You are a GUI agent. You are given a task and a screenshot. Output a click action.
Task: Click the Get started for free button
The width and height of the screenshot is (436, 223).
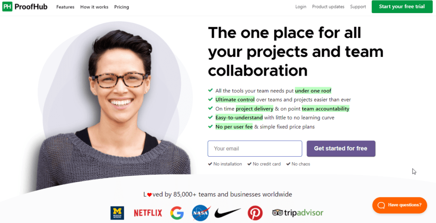coord(341,149)
